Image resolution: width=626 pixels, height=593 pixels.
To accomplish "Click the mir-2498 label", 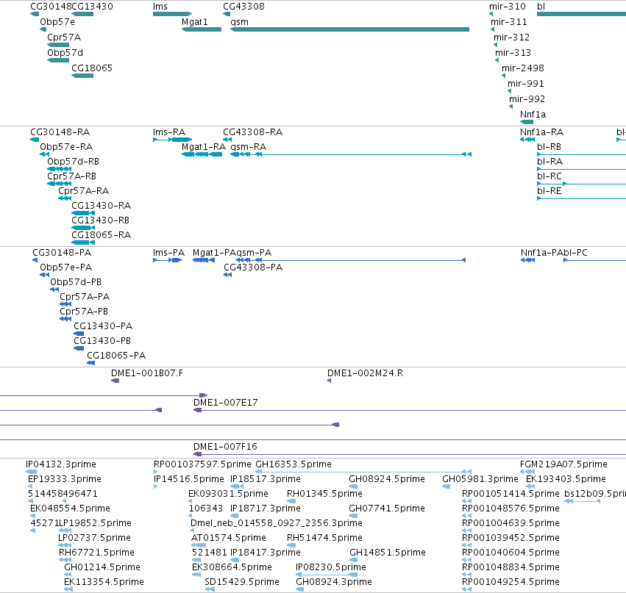I will [523, 68].
